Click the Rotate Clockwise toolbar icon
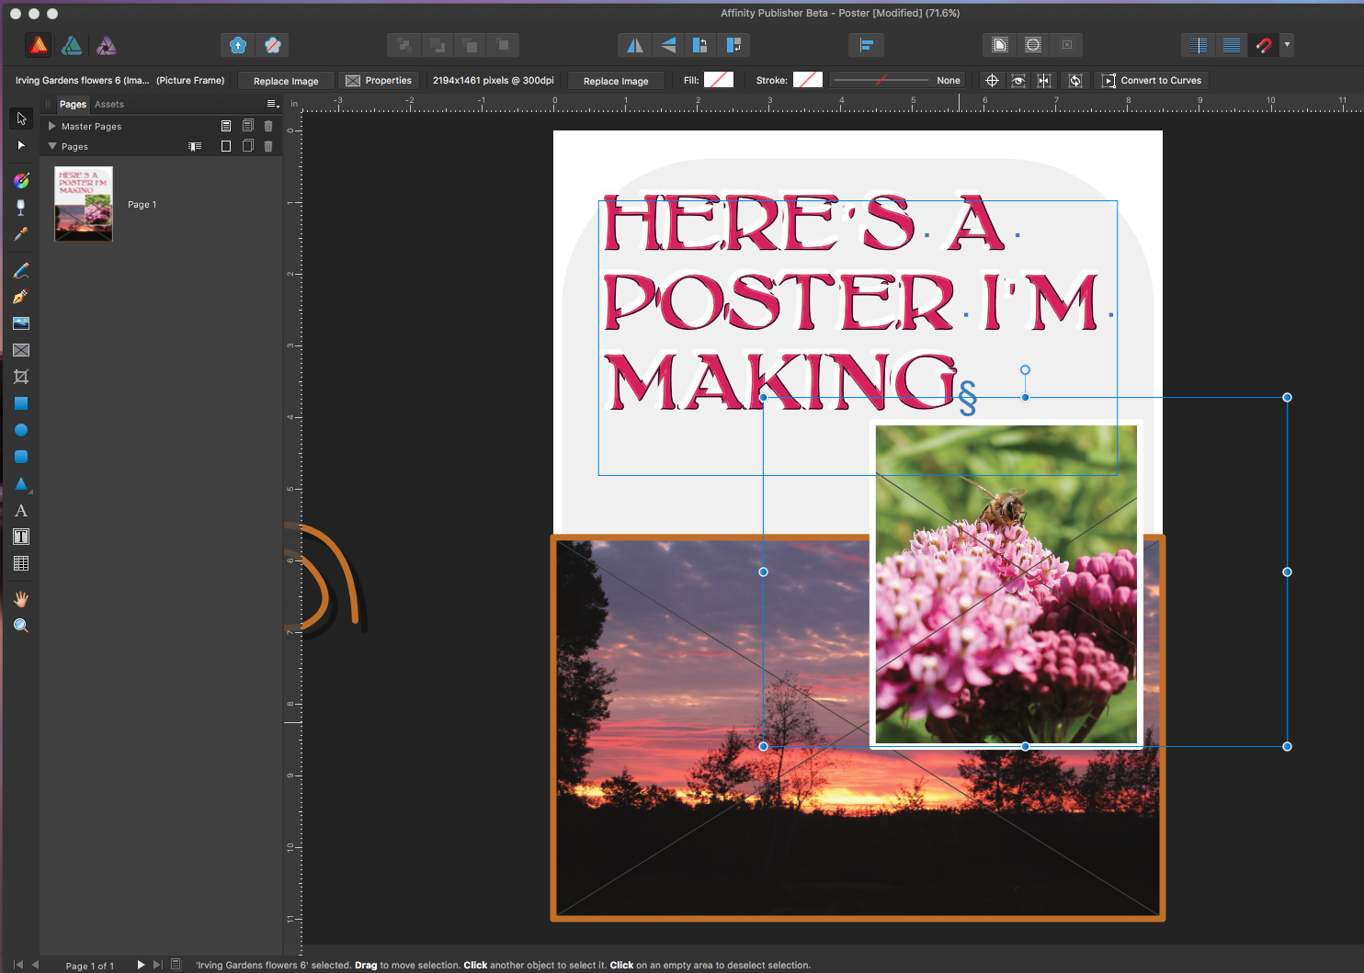The image size is (1364, 973). pyautogui.click(x=733, y=45)
